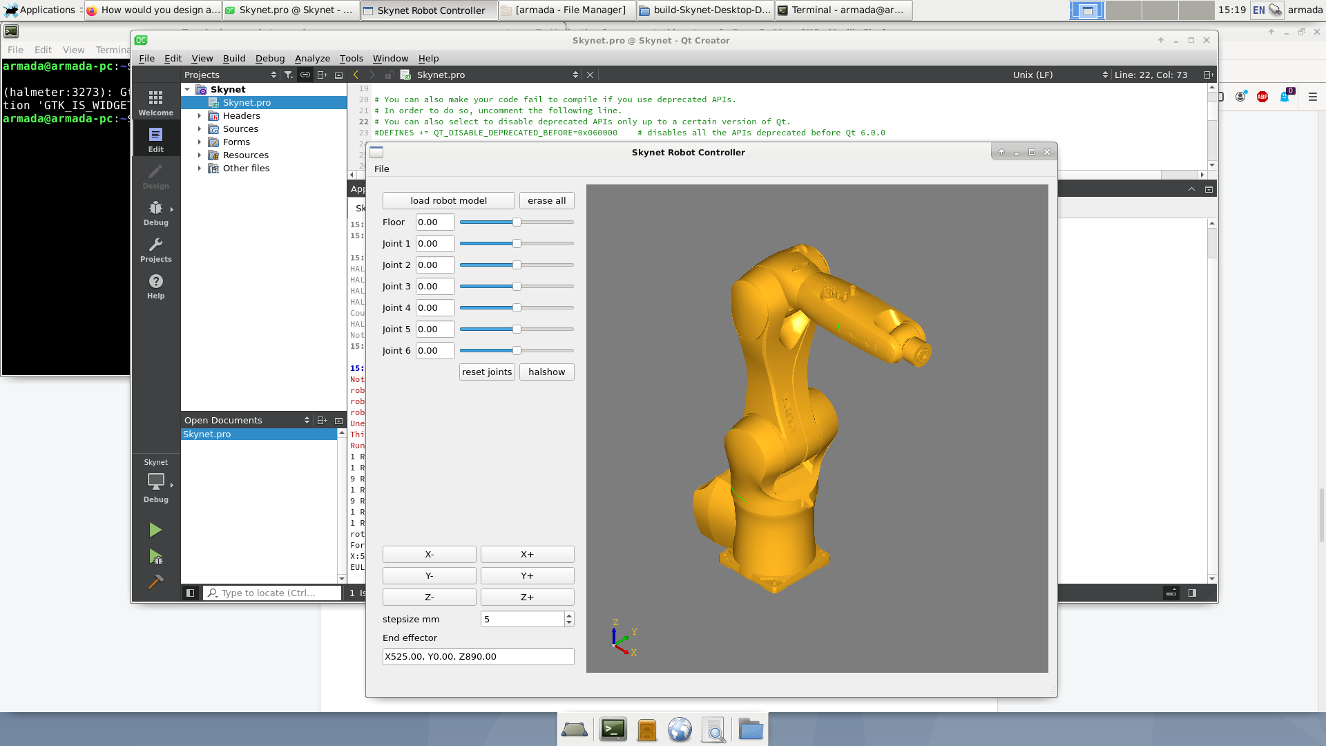This screenshot has width=1326, height=746.
Task: Open the terminal launcher in bottom dock
Action: (613, 729)
